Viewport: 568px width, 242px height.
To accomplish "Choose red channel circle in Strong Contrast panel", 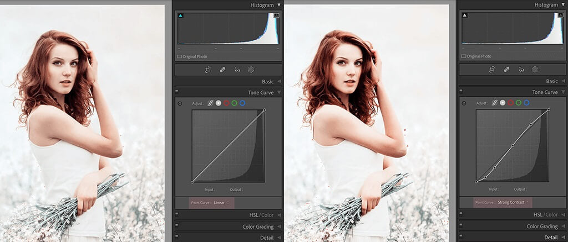I will (x=511, y=103).
